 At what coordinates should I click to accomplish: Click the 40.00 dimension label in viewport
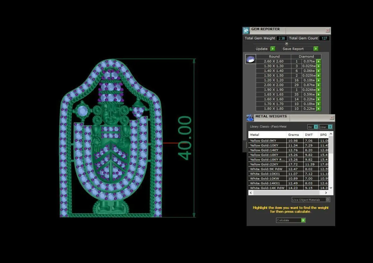click(x=185, y=138)
